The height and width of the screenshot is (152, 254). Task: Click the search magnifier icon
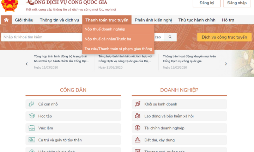(x=170, y=37)
